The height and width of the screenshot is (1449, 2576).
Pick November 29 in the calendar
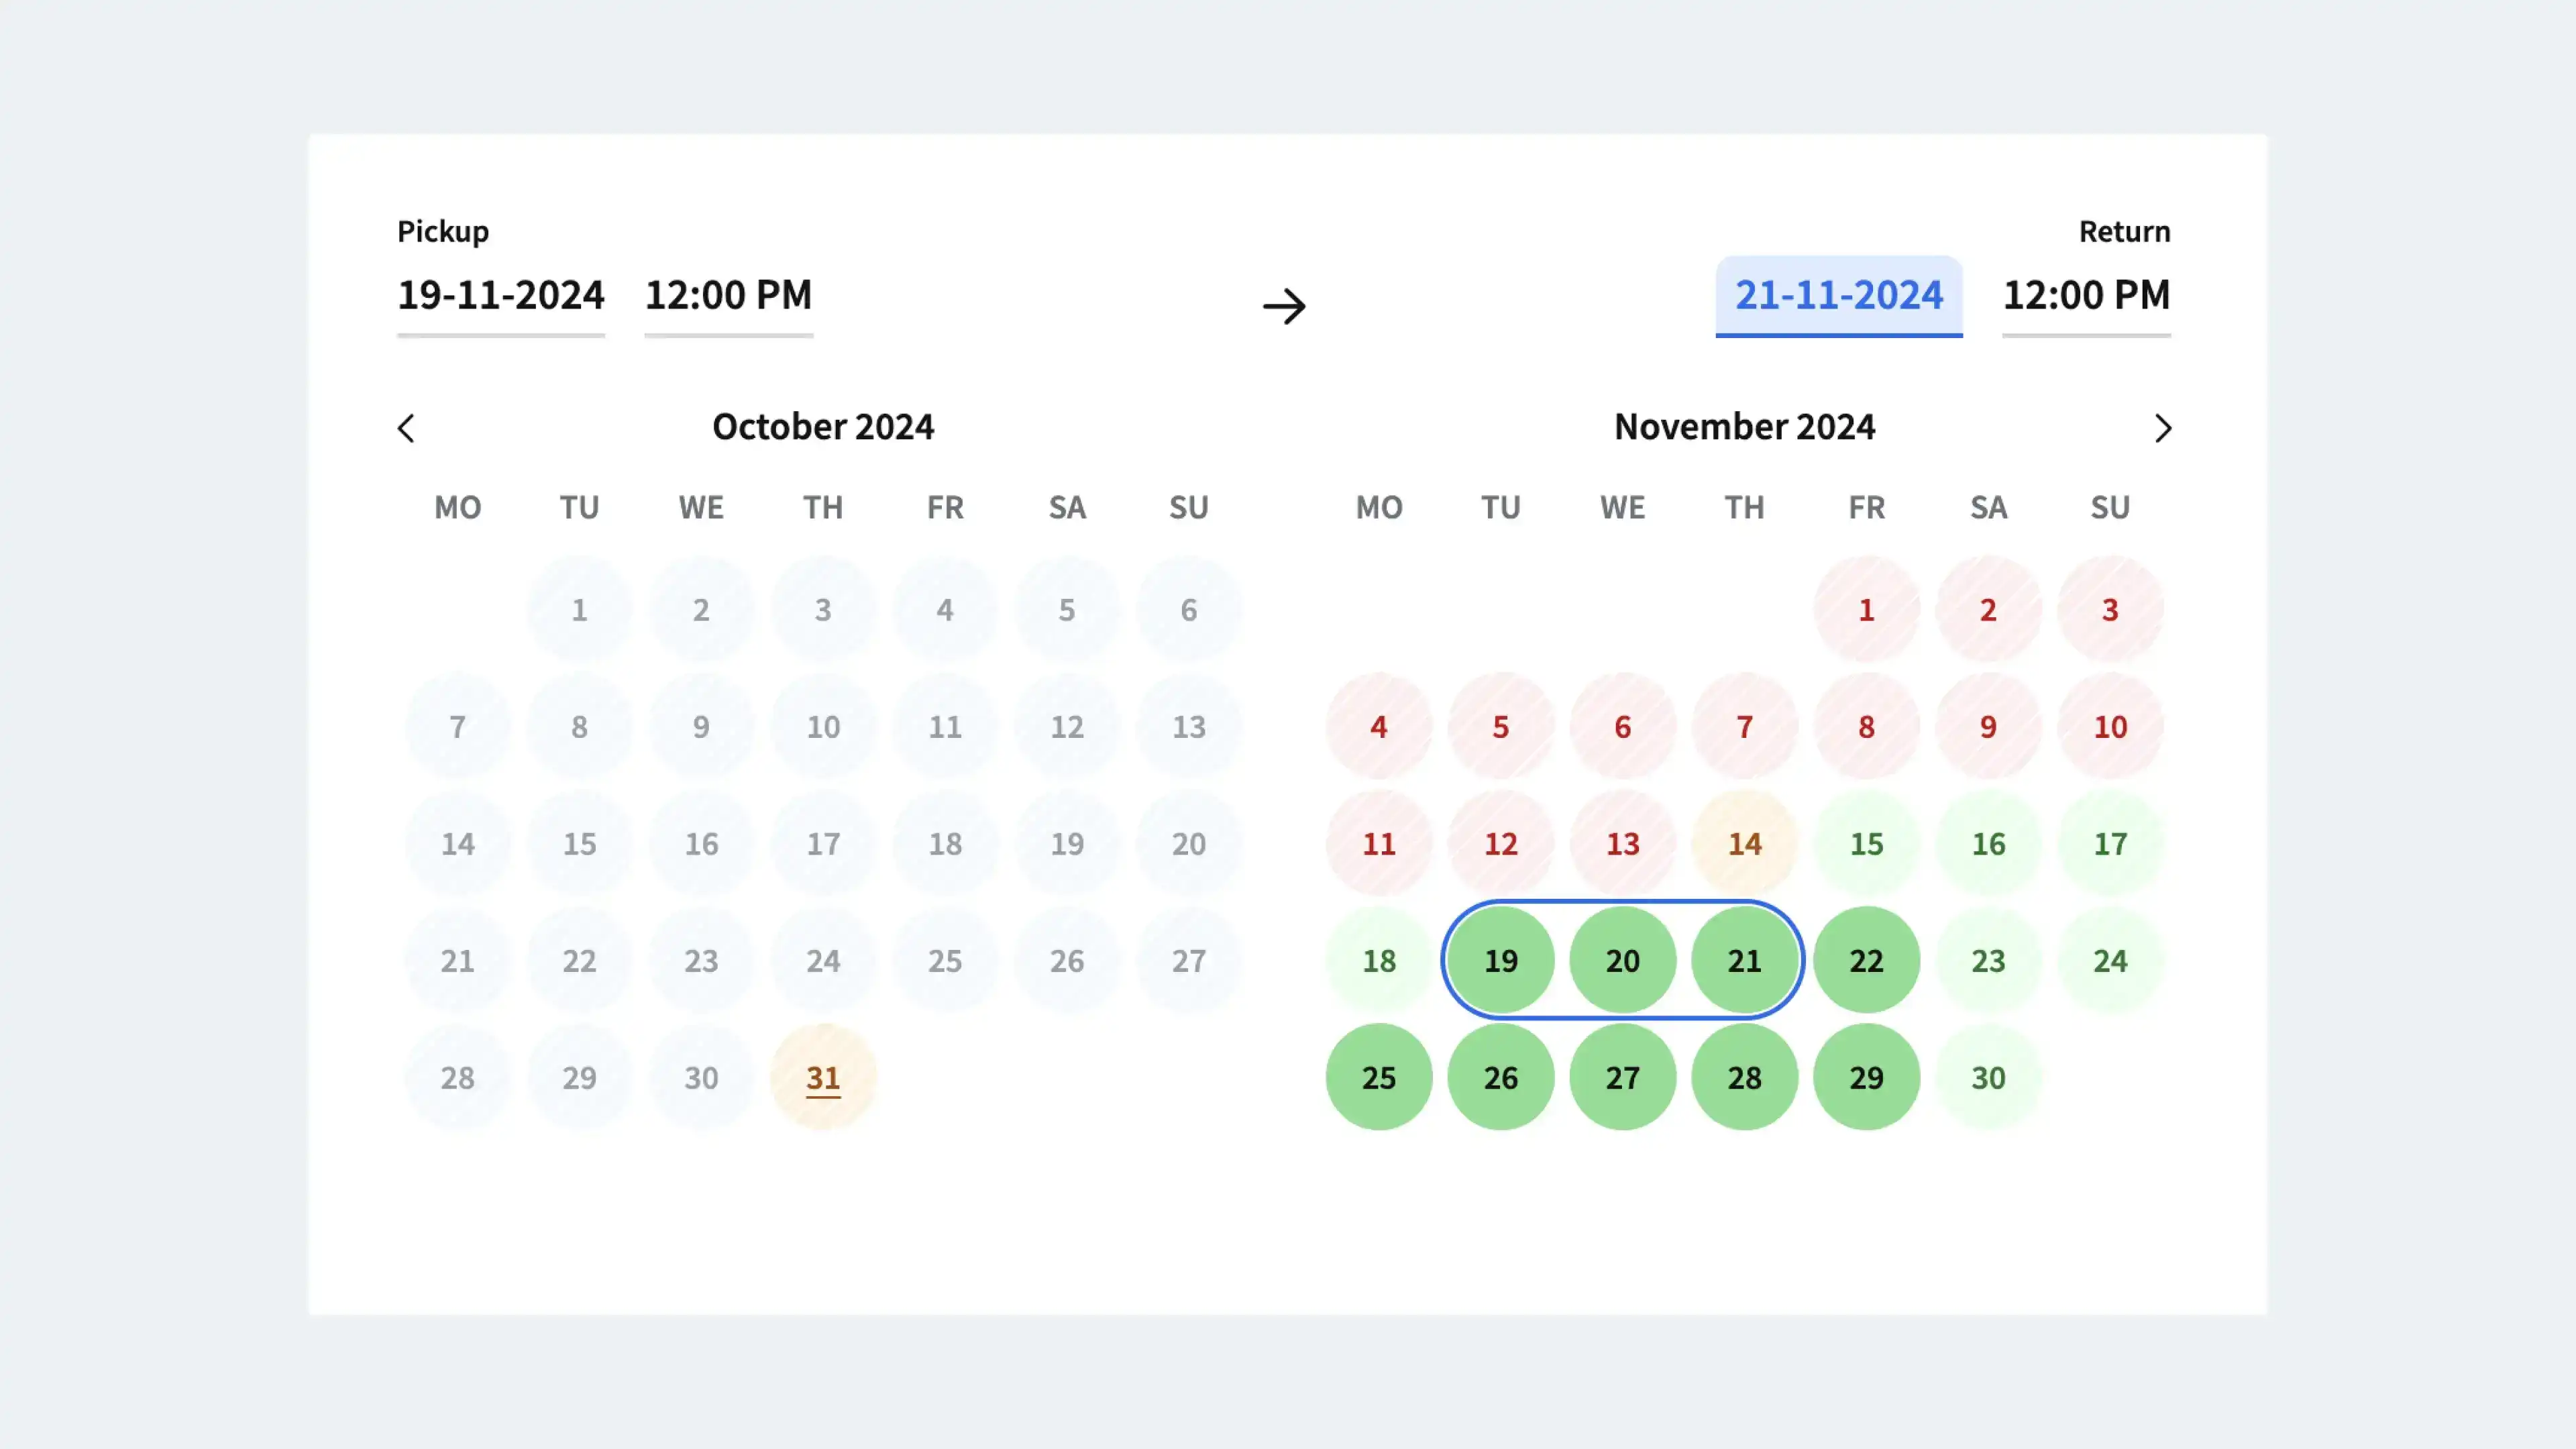click(x=1866, y=1077)
